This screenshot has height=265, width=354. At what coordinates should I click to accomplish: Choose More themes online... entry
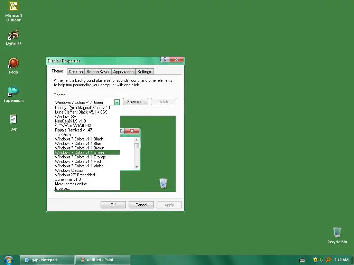(87, 184)
